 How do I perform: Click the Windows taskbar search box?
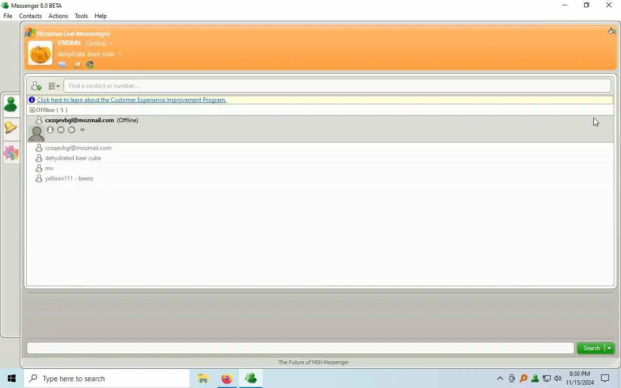tap(107, 378)
